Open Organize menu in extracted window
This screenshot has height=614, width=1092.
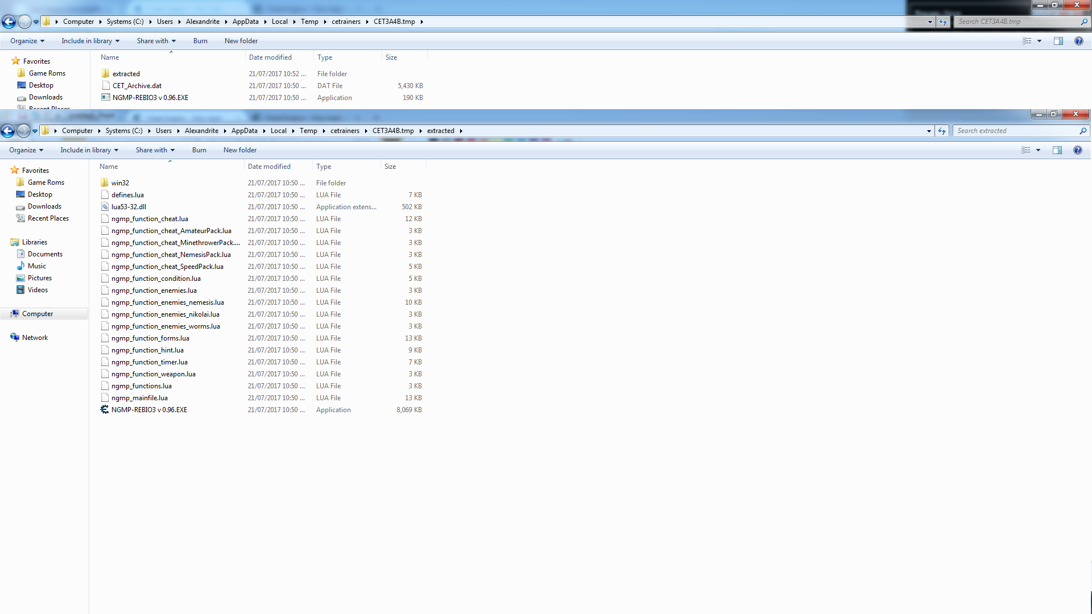[x=26, y=150]
